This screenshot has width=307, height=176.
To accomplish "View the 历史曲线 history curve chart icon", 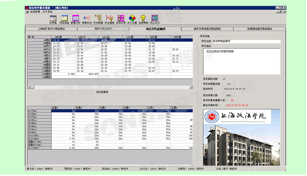I will click(110, 19).
